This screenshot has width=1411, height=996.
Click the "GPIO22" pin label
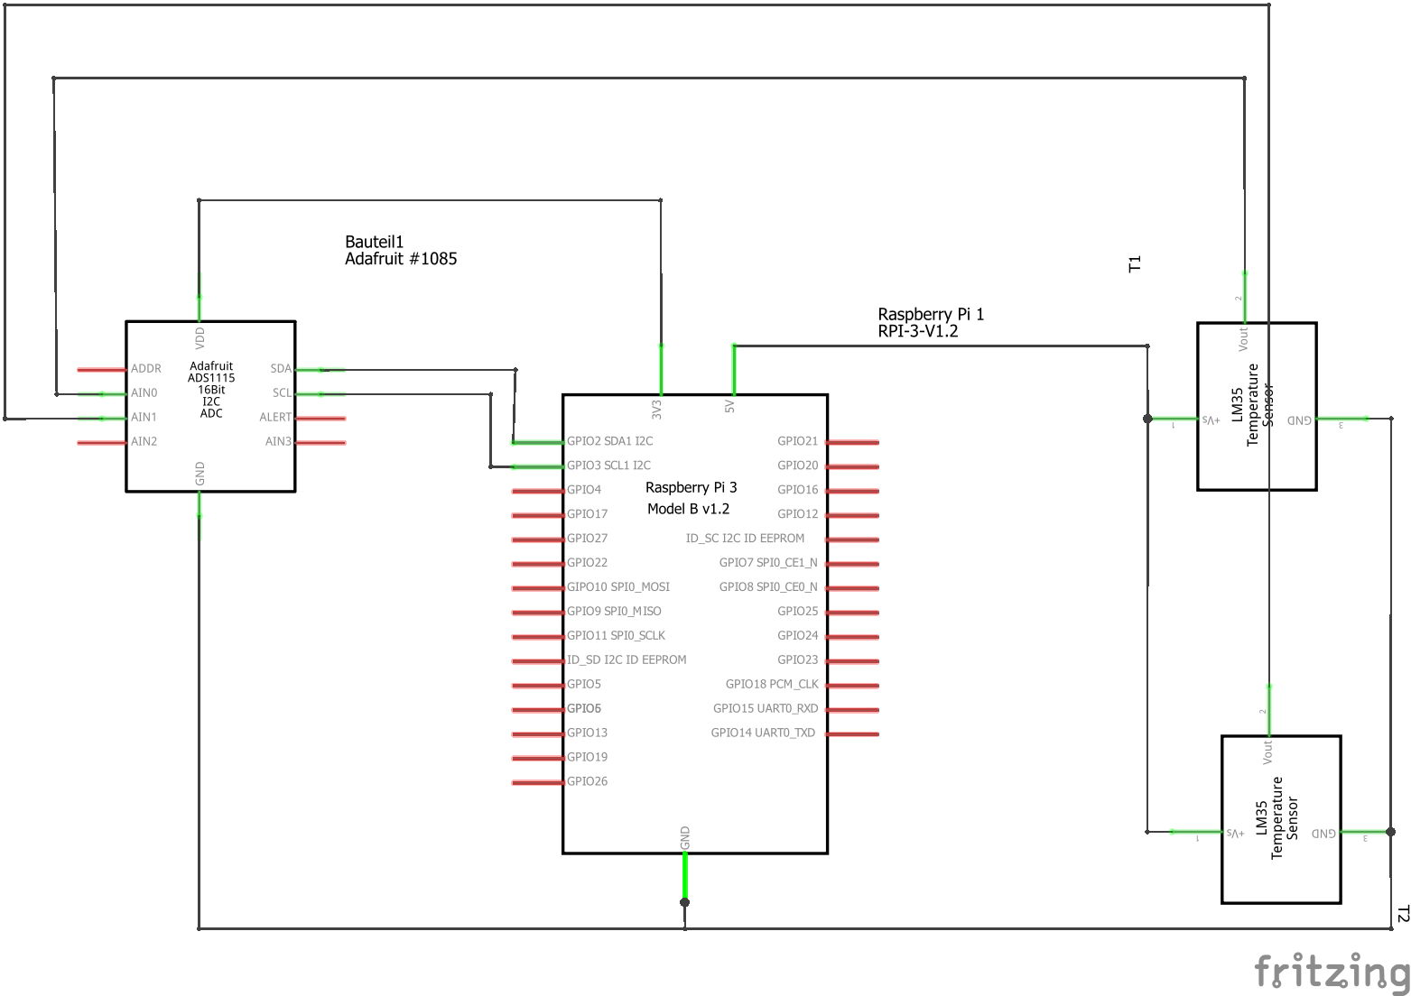click(587, 563)
